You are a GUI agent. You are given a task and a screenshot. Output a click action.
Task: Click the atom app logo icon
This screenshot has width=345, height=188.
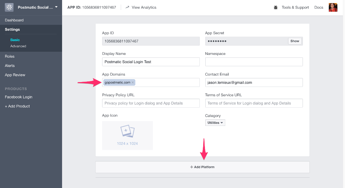[x=9, y=7]
